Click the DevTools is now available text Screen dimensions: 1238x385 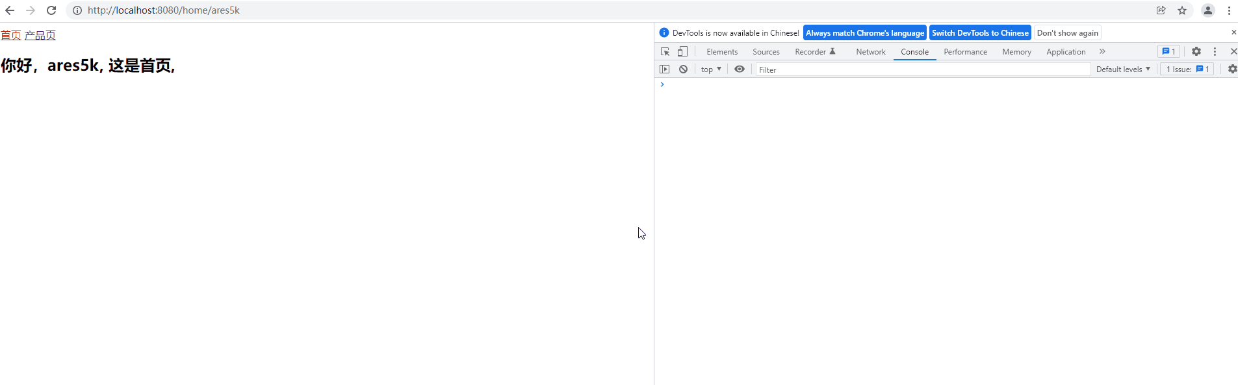pos(736,33)
